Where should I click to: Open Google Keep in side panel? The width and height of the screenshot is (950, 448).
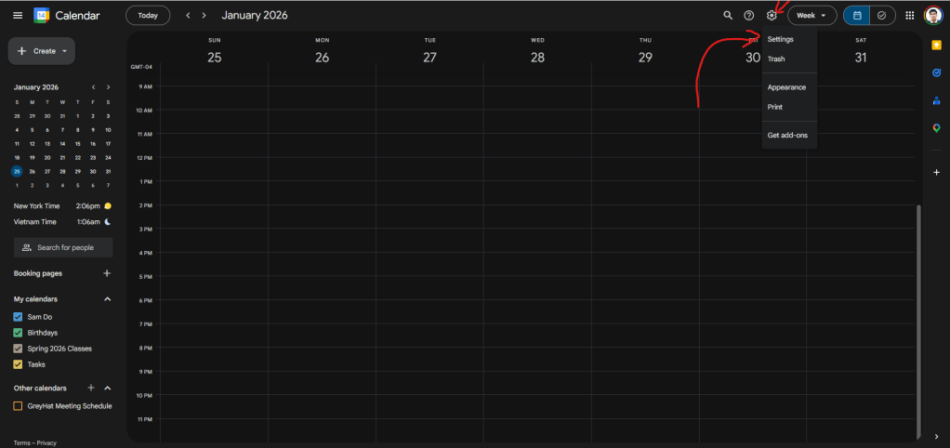pyautogui.click(x=936, y=45)
